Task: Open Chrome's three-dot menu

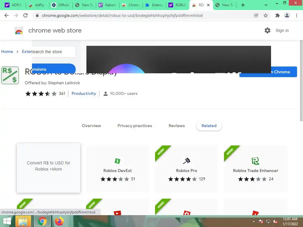Action: 296,15
